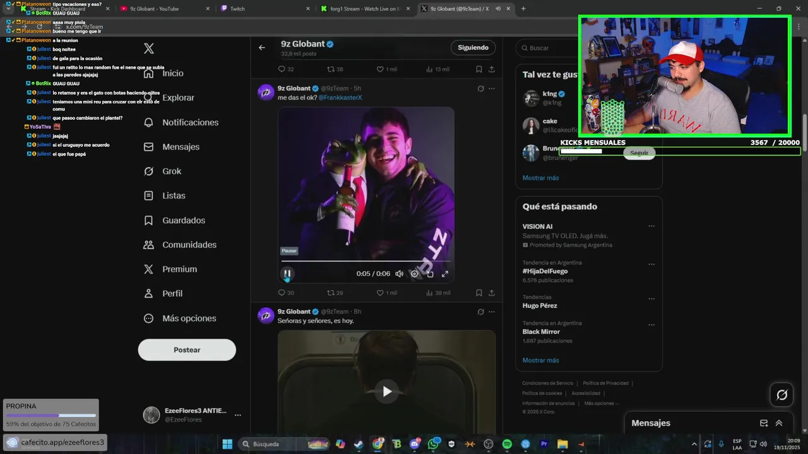The image size is (808, 454).
Task: Click the Postear button
Action: click(187, 350)
